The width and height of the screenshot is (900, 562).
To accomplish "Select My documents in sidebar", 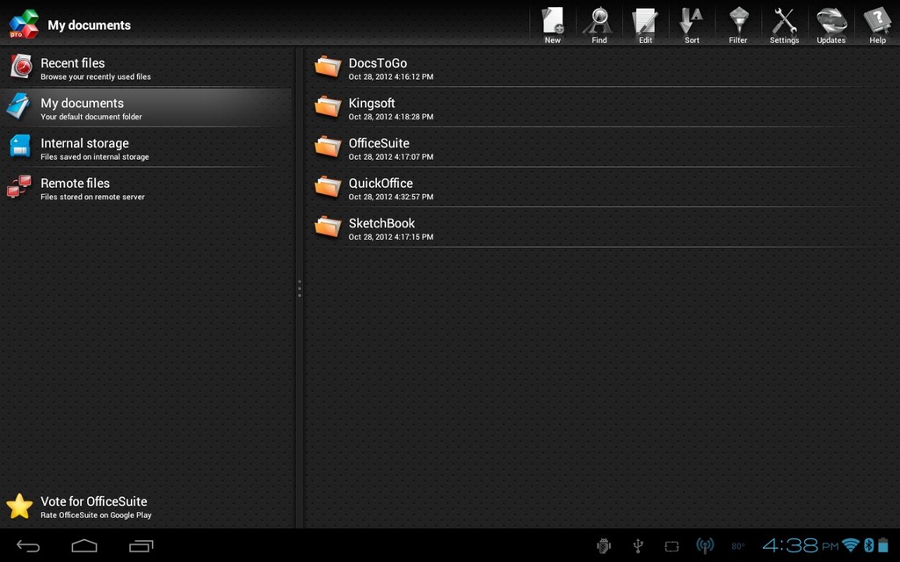I will coord(147,107).
